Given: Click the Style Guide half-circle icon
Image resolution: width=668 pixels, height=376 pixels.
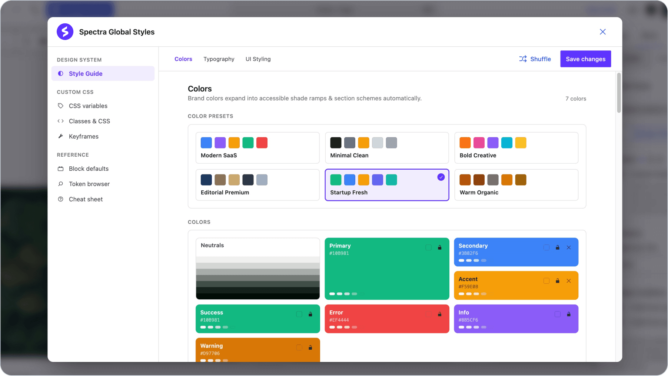Looking at the screenshot, I should (x=60, y=74).
